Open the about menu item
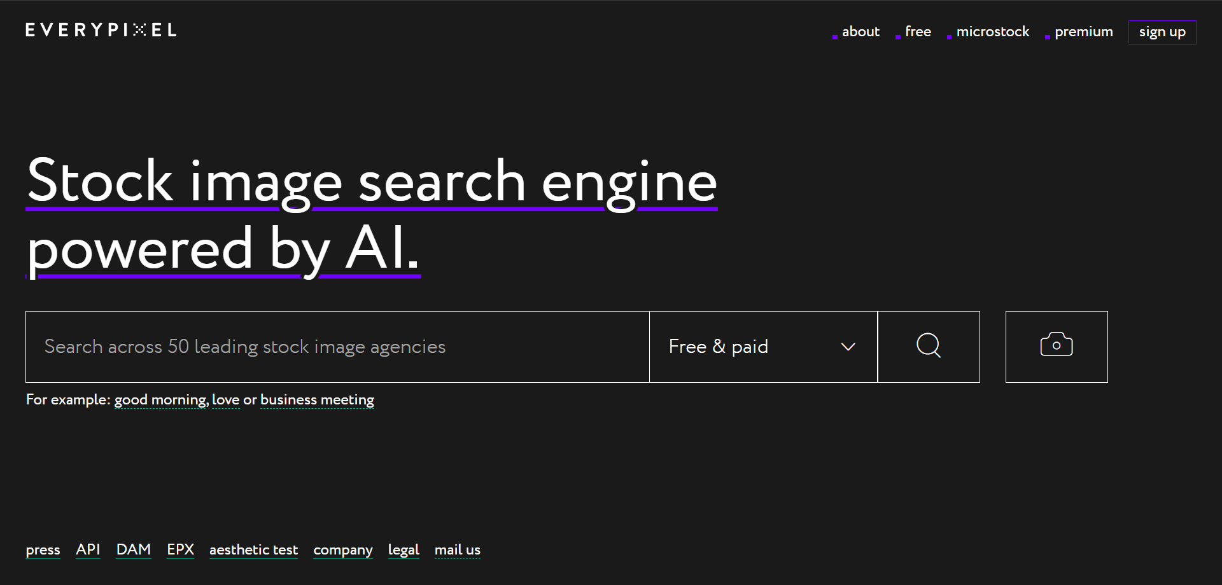Viewport: 1222px width, 585px height. (x=860, y=32)
